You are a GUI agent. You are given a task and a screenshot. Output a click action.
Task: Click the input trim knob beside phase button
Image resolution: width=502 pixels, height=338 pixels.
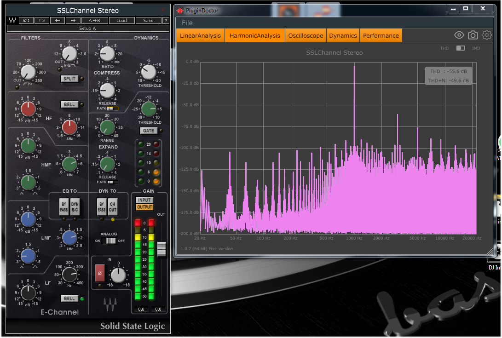pos(118,275)
